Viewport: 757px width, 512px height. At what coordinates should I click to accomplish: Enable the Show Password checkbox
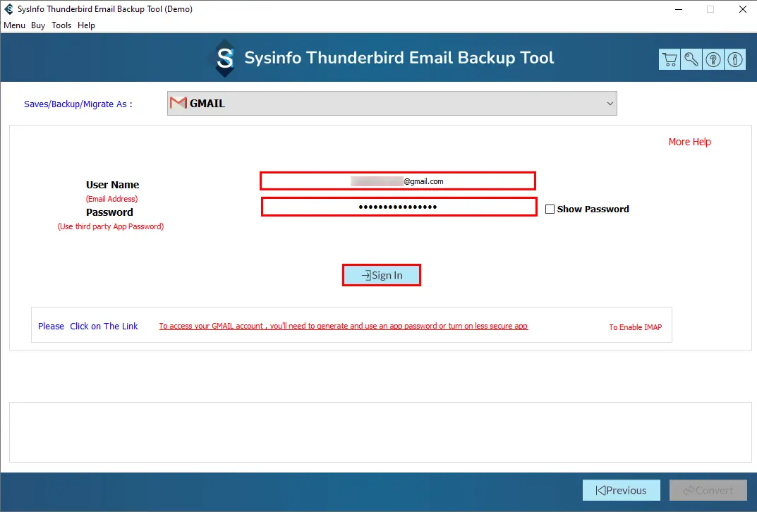point(550,209)
